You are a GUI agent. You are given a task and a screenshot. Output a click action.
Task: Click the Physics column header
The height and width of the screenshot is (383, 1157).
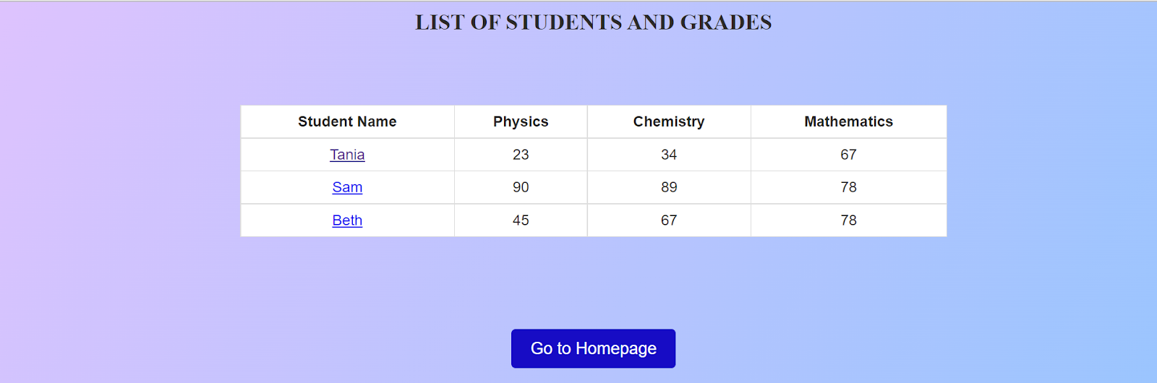(x=521, y=121)
